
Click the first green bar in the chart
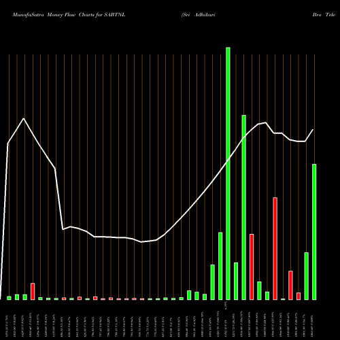pyautogui.click(x=9, y=298)
